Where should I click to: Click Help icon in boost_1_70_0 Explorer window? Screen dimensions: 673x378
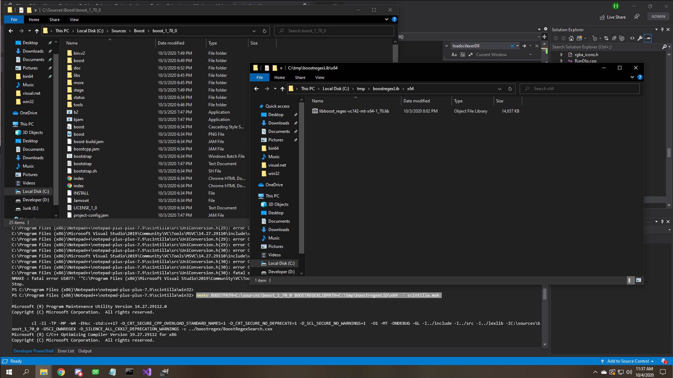tap(394, 19)
